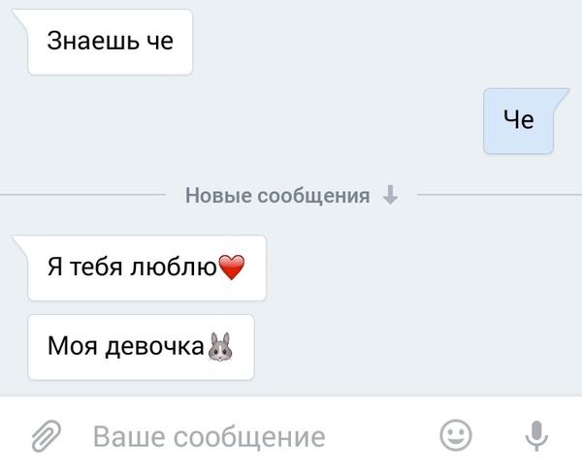The image size is (582, 474).
Task: Select the Я тебя люблю message
Action: coord(147,268)
